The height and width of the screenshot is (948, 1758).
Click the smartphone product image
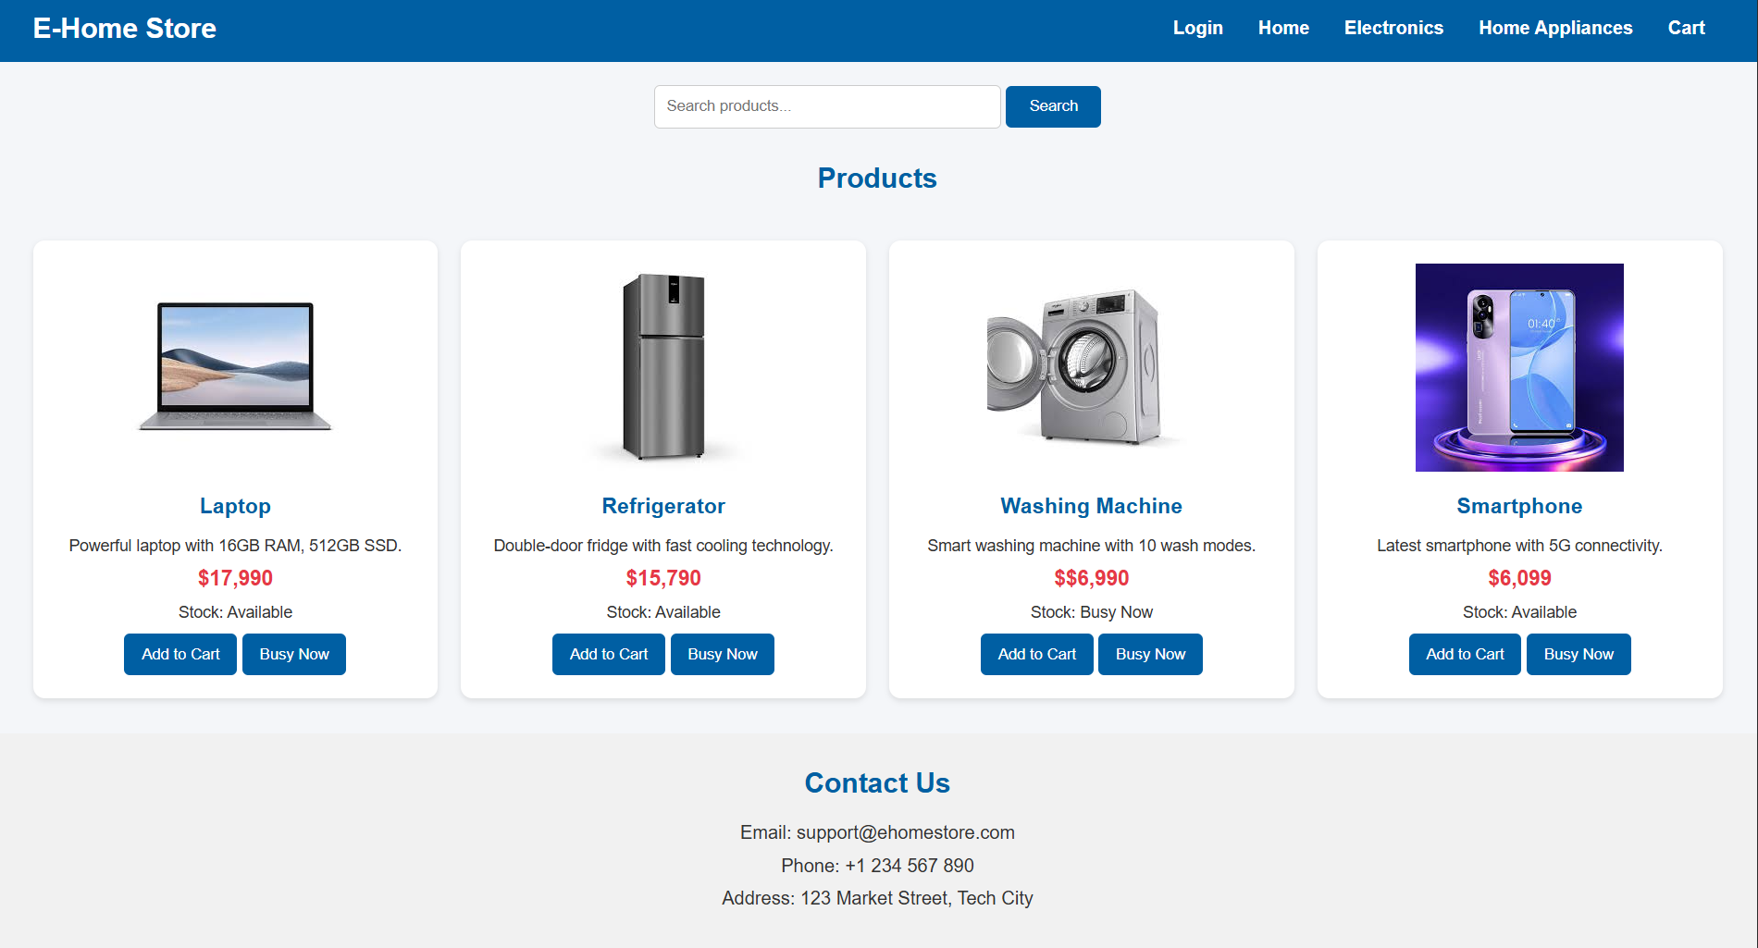(1519, 367)
